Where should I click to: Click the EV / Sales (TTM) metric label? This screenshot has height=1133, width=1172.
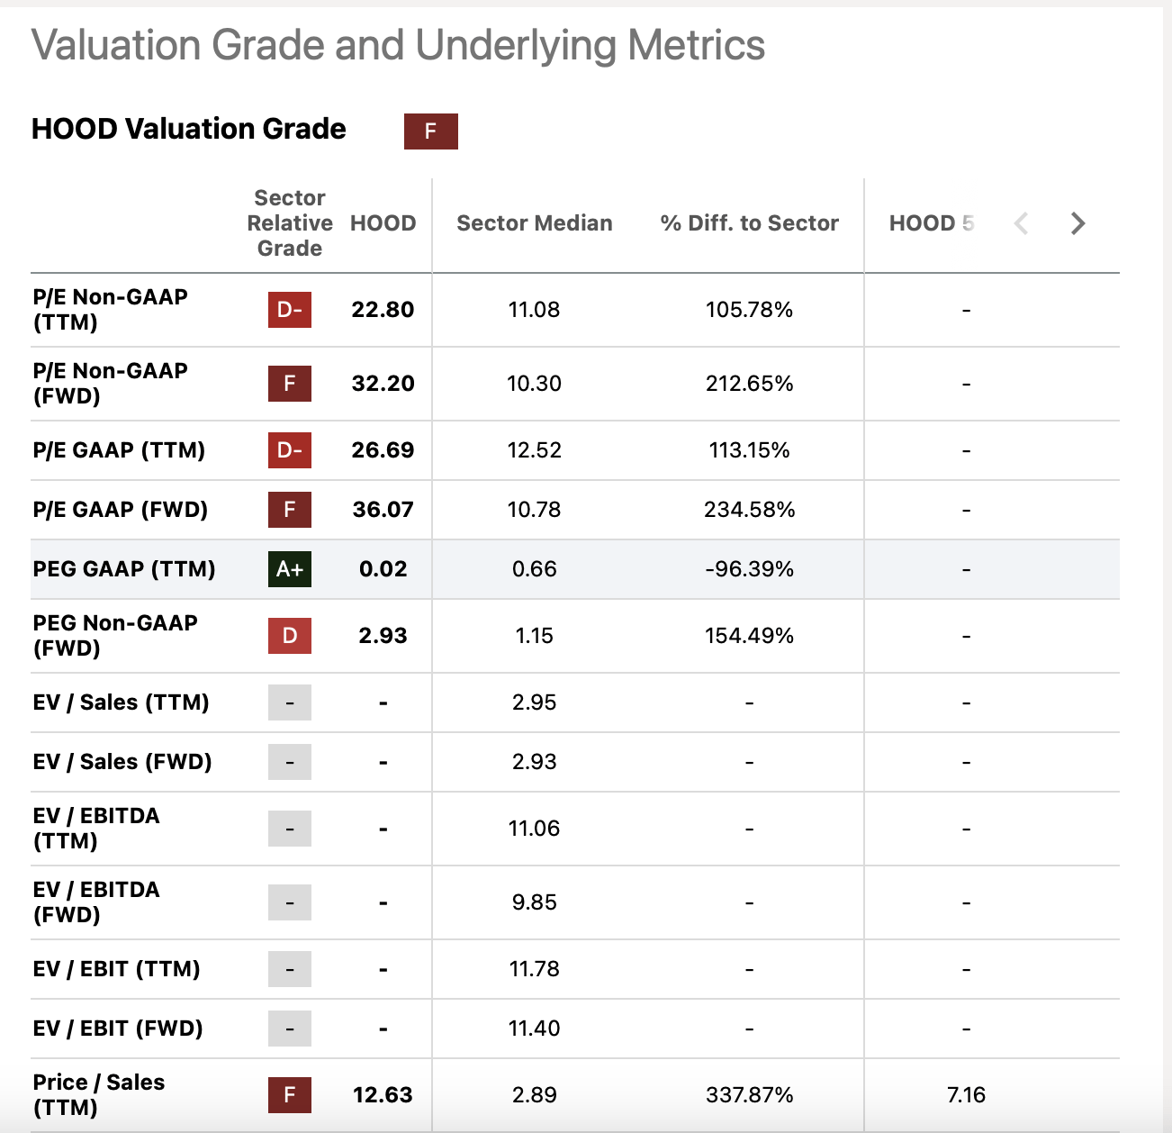(121, 702)
